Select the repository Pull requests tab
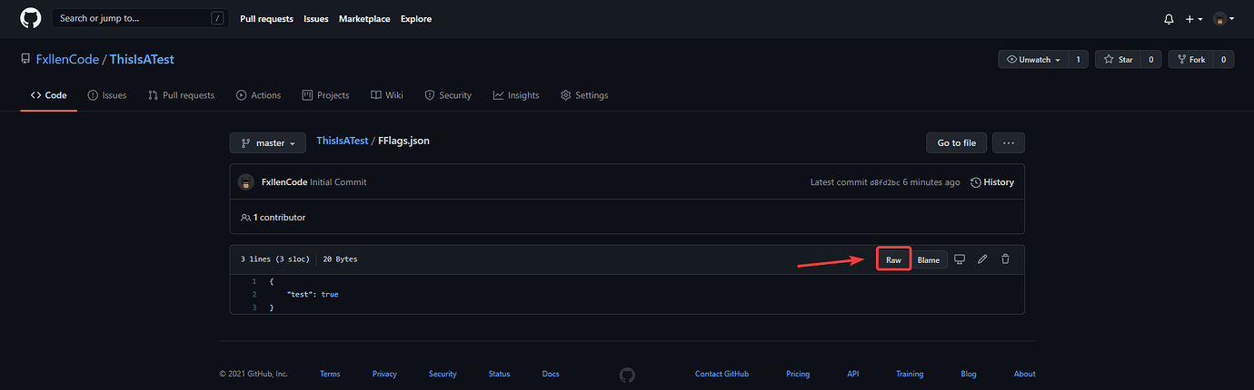This screenshot has width=1254, height=390. click(x=182, y=95)
